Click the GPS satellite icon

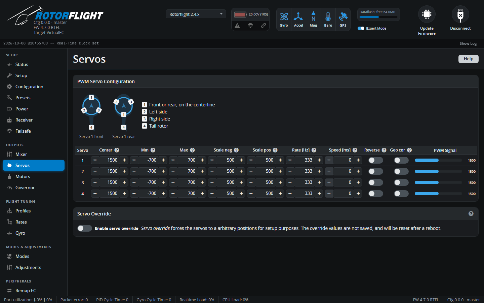(x=343, y=16)
